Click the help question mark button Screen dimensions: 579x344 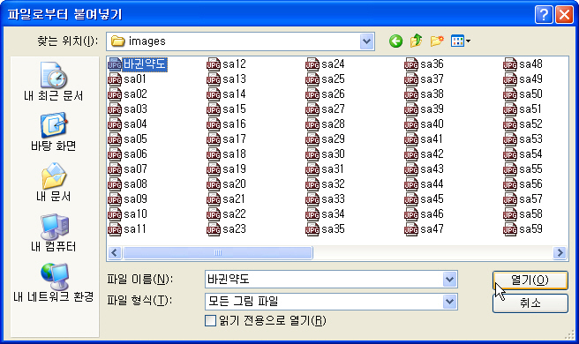(x=544, y=15)
